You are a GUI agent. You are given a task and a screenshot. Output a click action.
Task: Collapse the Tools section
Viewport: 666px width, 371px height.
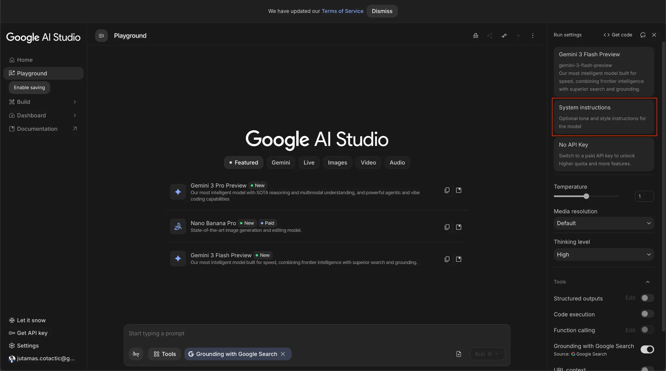point(647,282)
